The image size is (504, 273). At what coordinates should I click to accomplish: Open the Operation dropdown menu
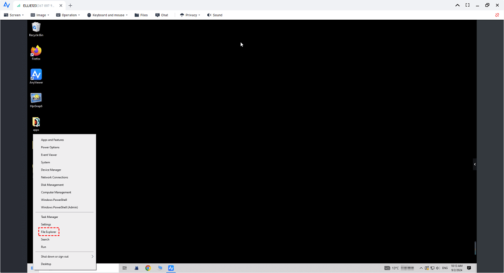coord(68,15)
